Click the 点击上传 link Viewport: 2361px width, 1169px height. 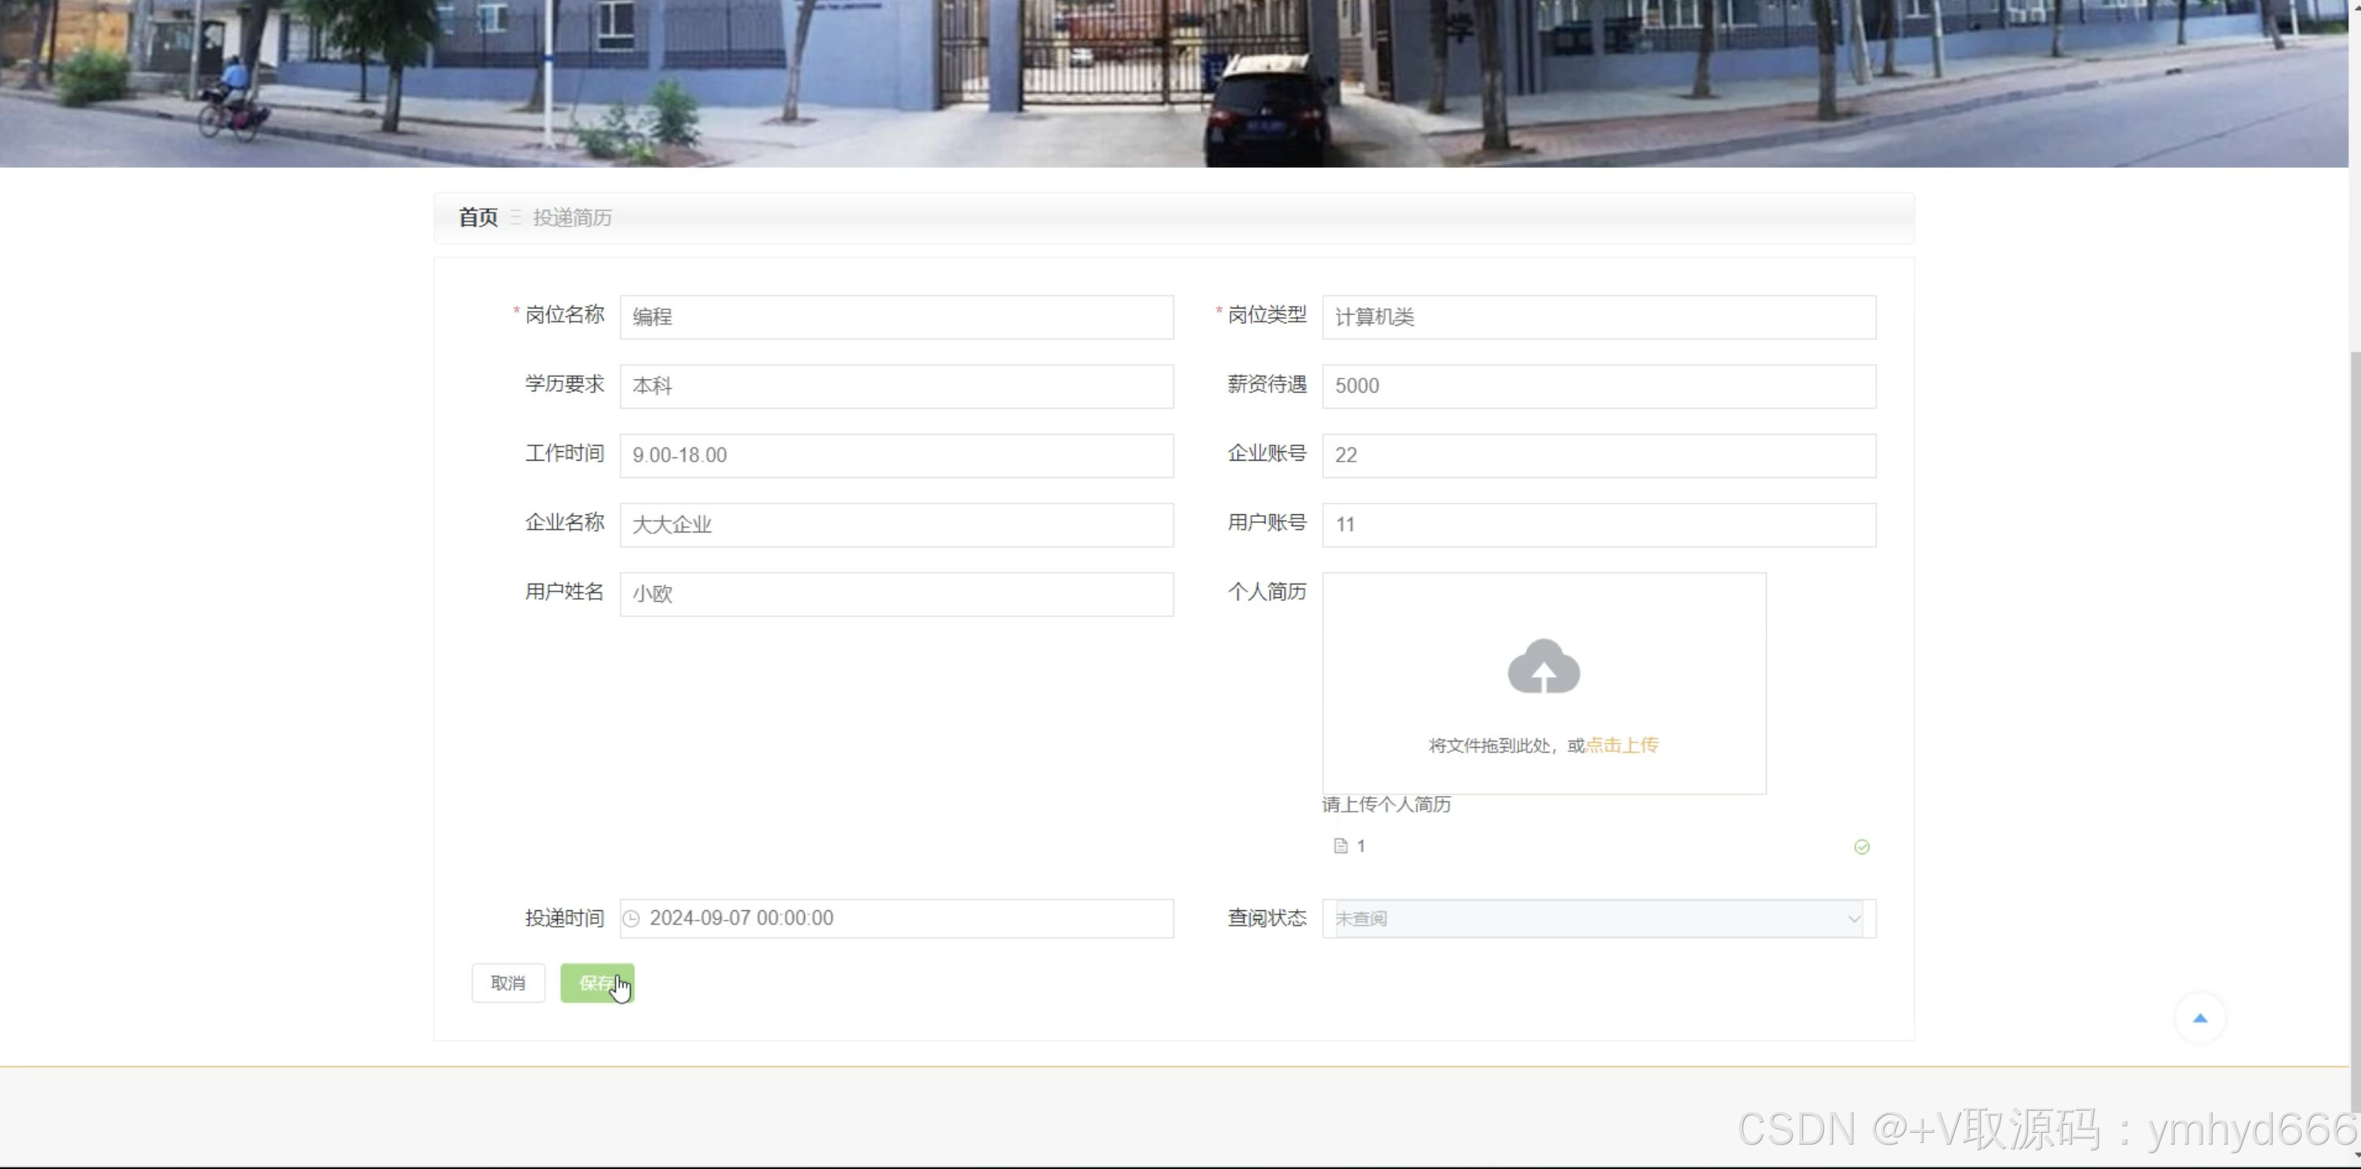(x=1622, y=745)
